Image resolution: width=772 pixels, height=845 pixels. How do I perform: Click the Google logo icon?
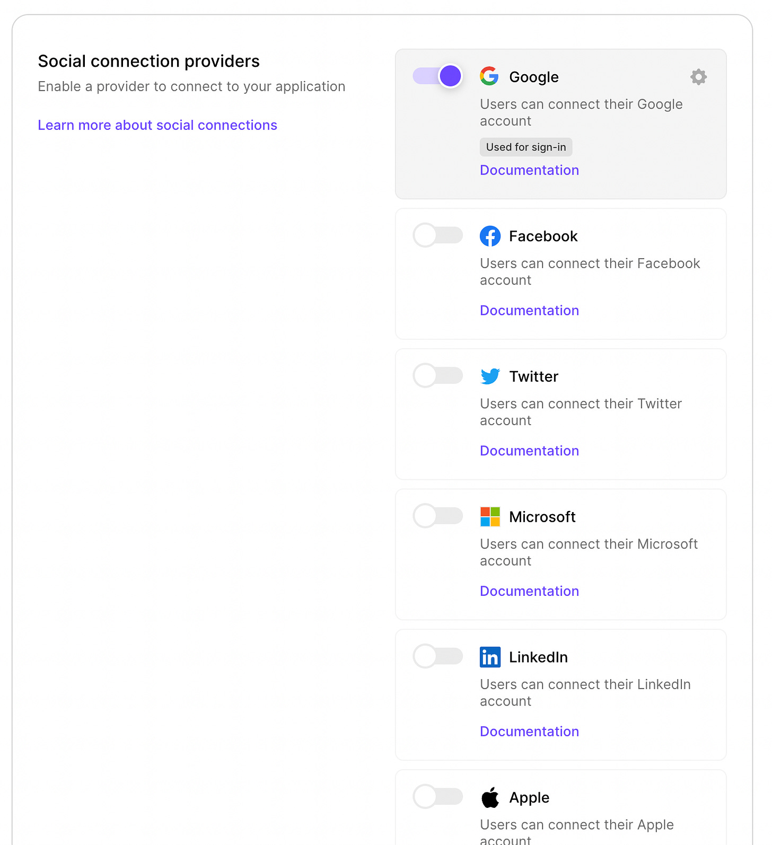[x=490, y=76]
